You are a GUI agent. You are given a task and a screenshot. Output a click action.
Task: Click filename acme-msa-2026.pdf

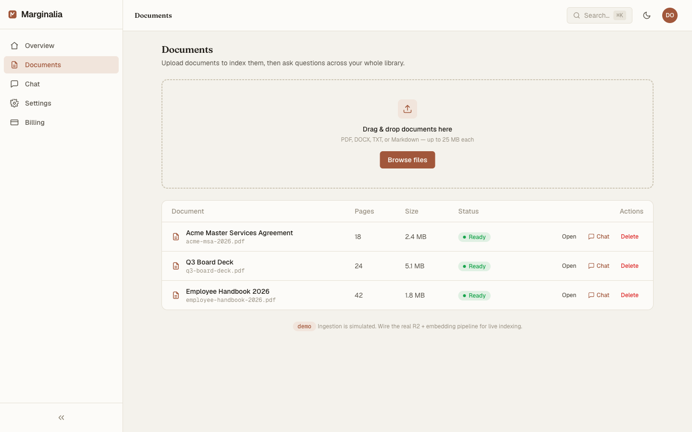click(x=215, y=241)
